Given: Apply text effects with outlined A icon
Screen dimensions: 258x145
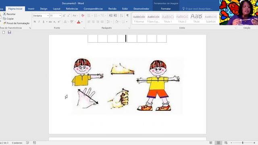Looking at the screenshot, I should [x=65, y=22].
